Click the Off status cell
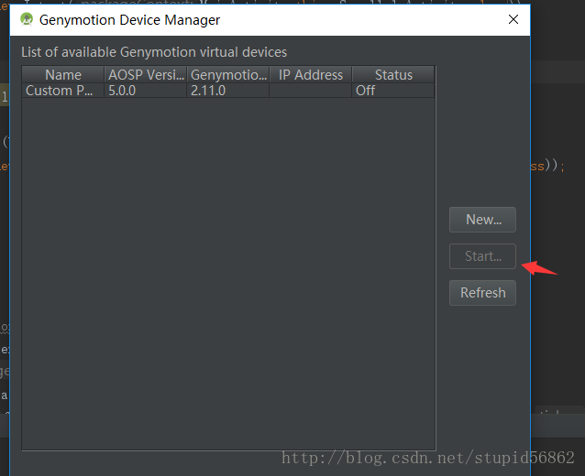The height and width of the screenshot is (476, 585). (393, 91)
